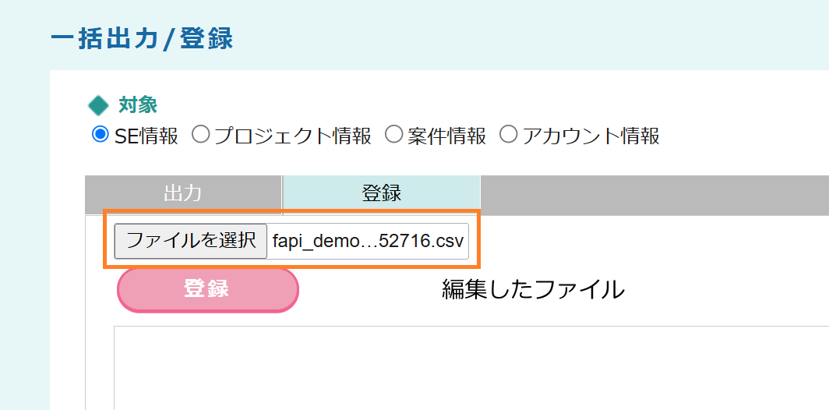Click the teal diamond icon beside 対象
This screenshot has width=829, height=410.
coord(99,105)
